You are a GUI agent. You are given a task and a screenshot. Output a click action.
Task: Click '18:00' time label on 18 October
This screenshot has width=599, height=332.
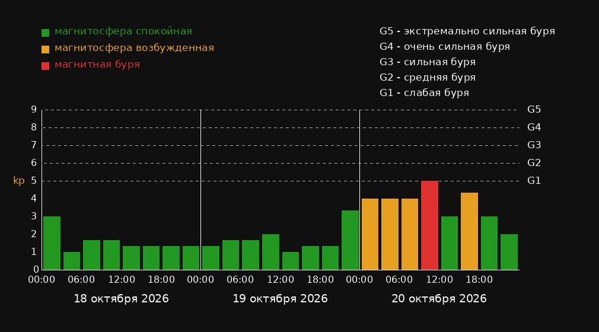tap(161, 280)
